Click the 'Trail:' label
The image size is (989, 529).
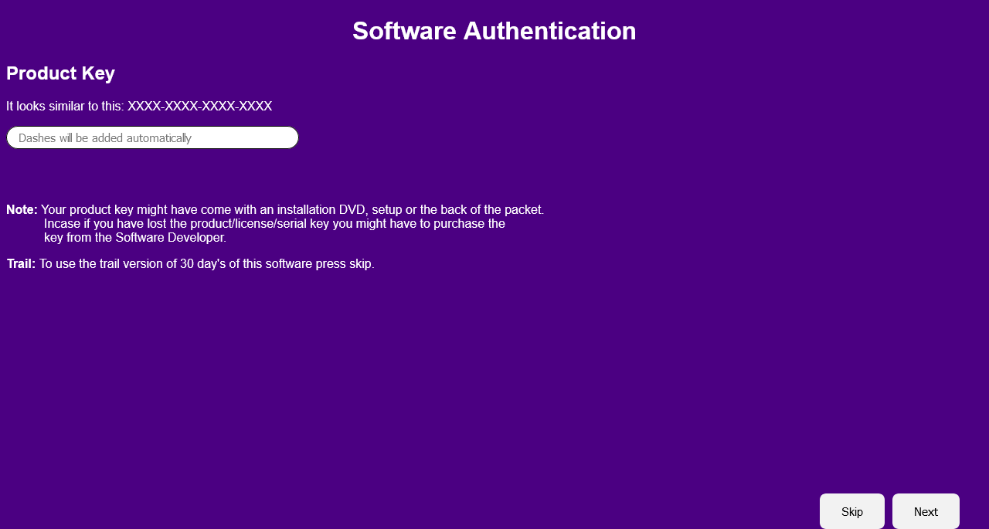point(21,263)
